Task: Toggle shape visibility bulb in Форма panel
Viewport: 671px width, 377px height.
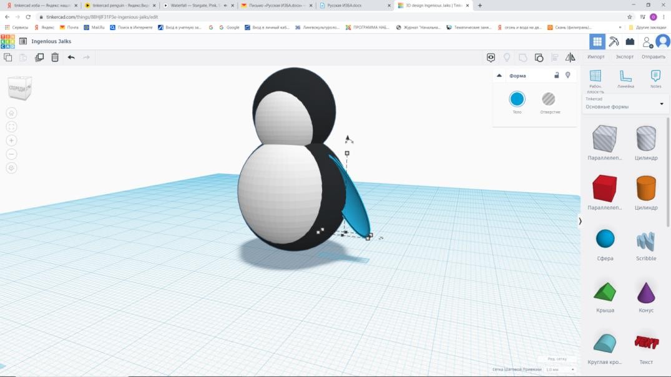Action: (x=568, y=76)
